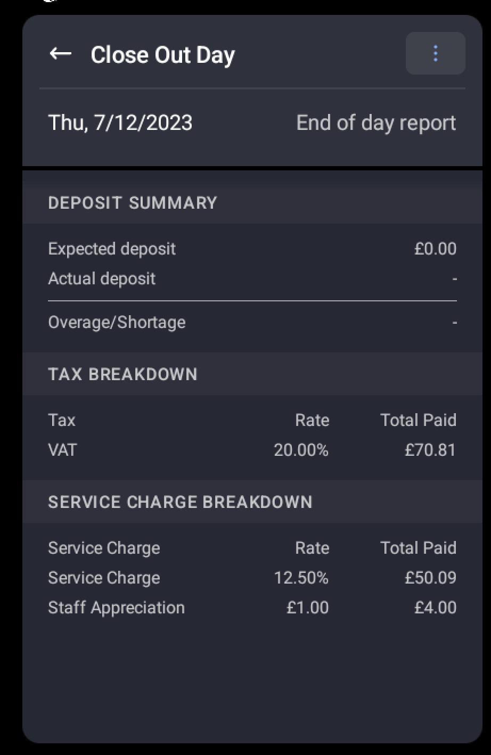The height and width of the screenshot is (755, 491).
Task: Select the Tax Breakdown section header
Action: [x=122, y=374]
